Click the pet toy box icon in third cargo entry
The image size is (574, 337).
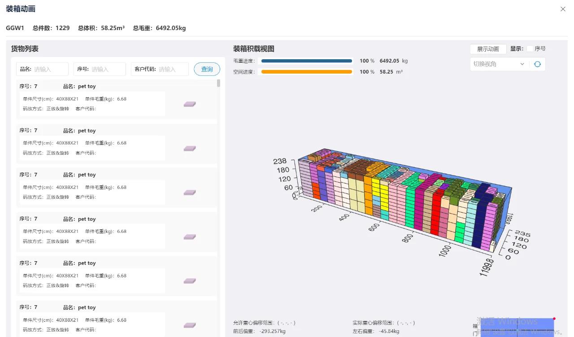189,193
